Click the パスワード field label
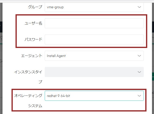The height and width of the screenshot is (114, 154). (33, 39)
